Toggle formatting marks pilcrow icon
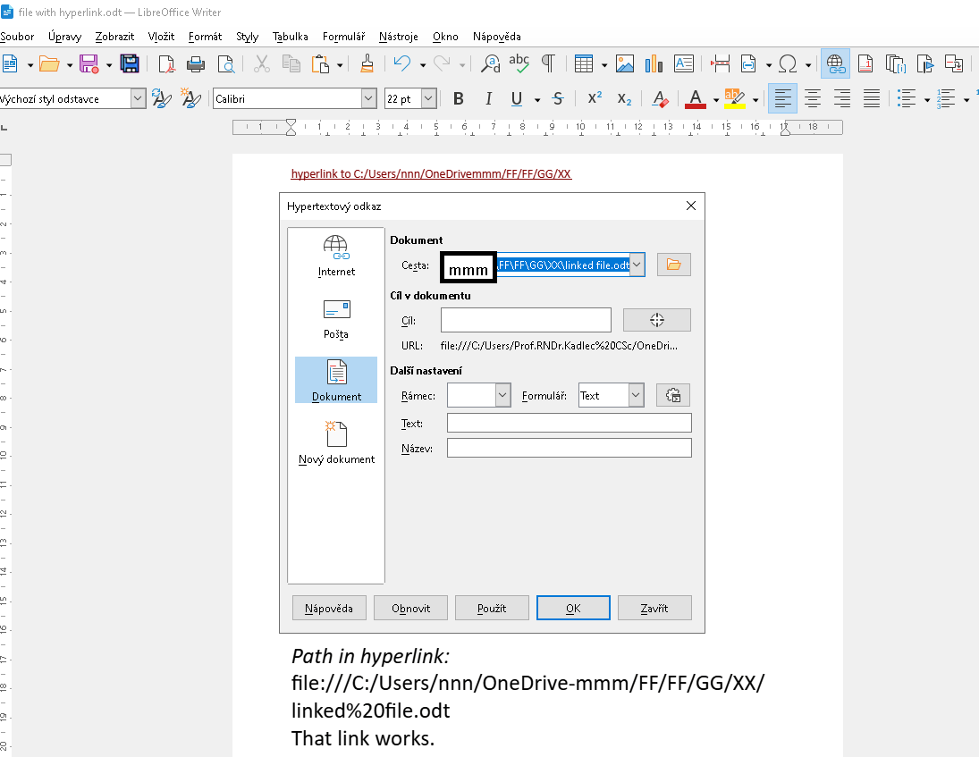The image size is (979, 757). pyautogui.click(x=548, y=63)
